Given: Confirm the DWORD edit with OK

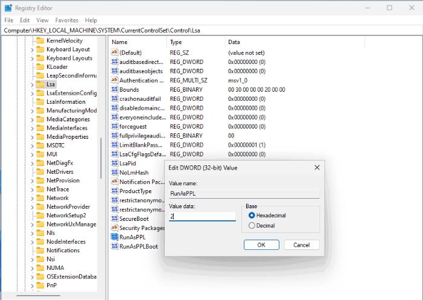Looking at the screenshot, I should click(261, 245).
